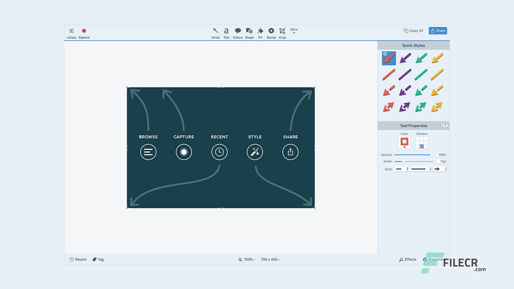Screen dimensions: 514x289
Task: Select the Text tool
Action: [226, 31]
